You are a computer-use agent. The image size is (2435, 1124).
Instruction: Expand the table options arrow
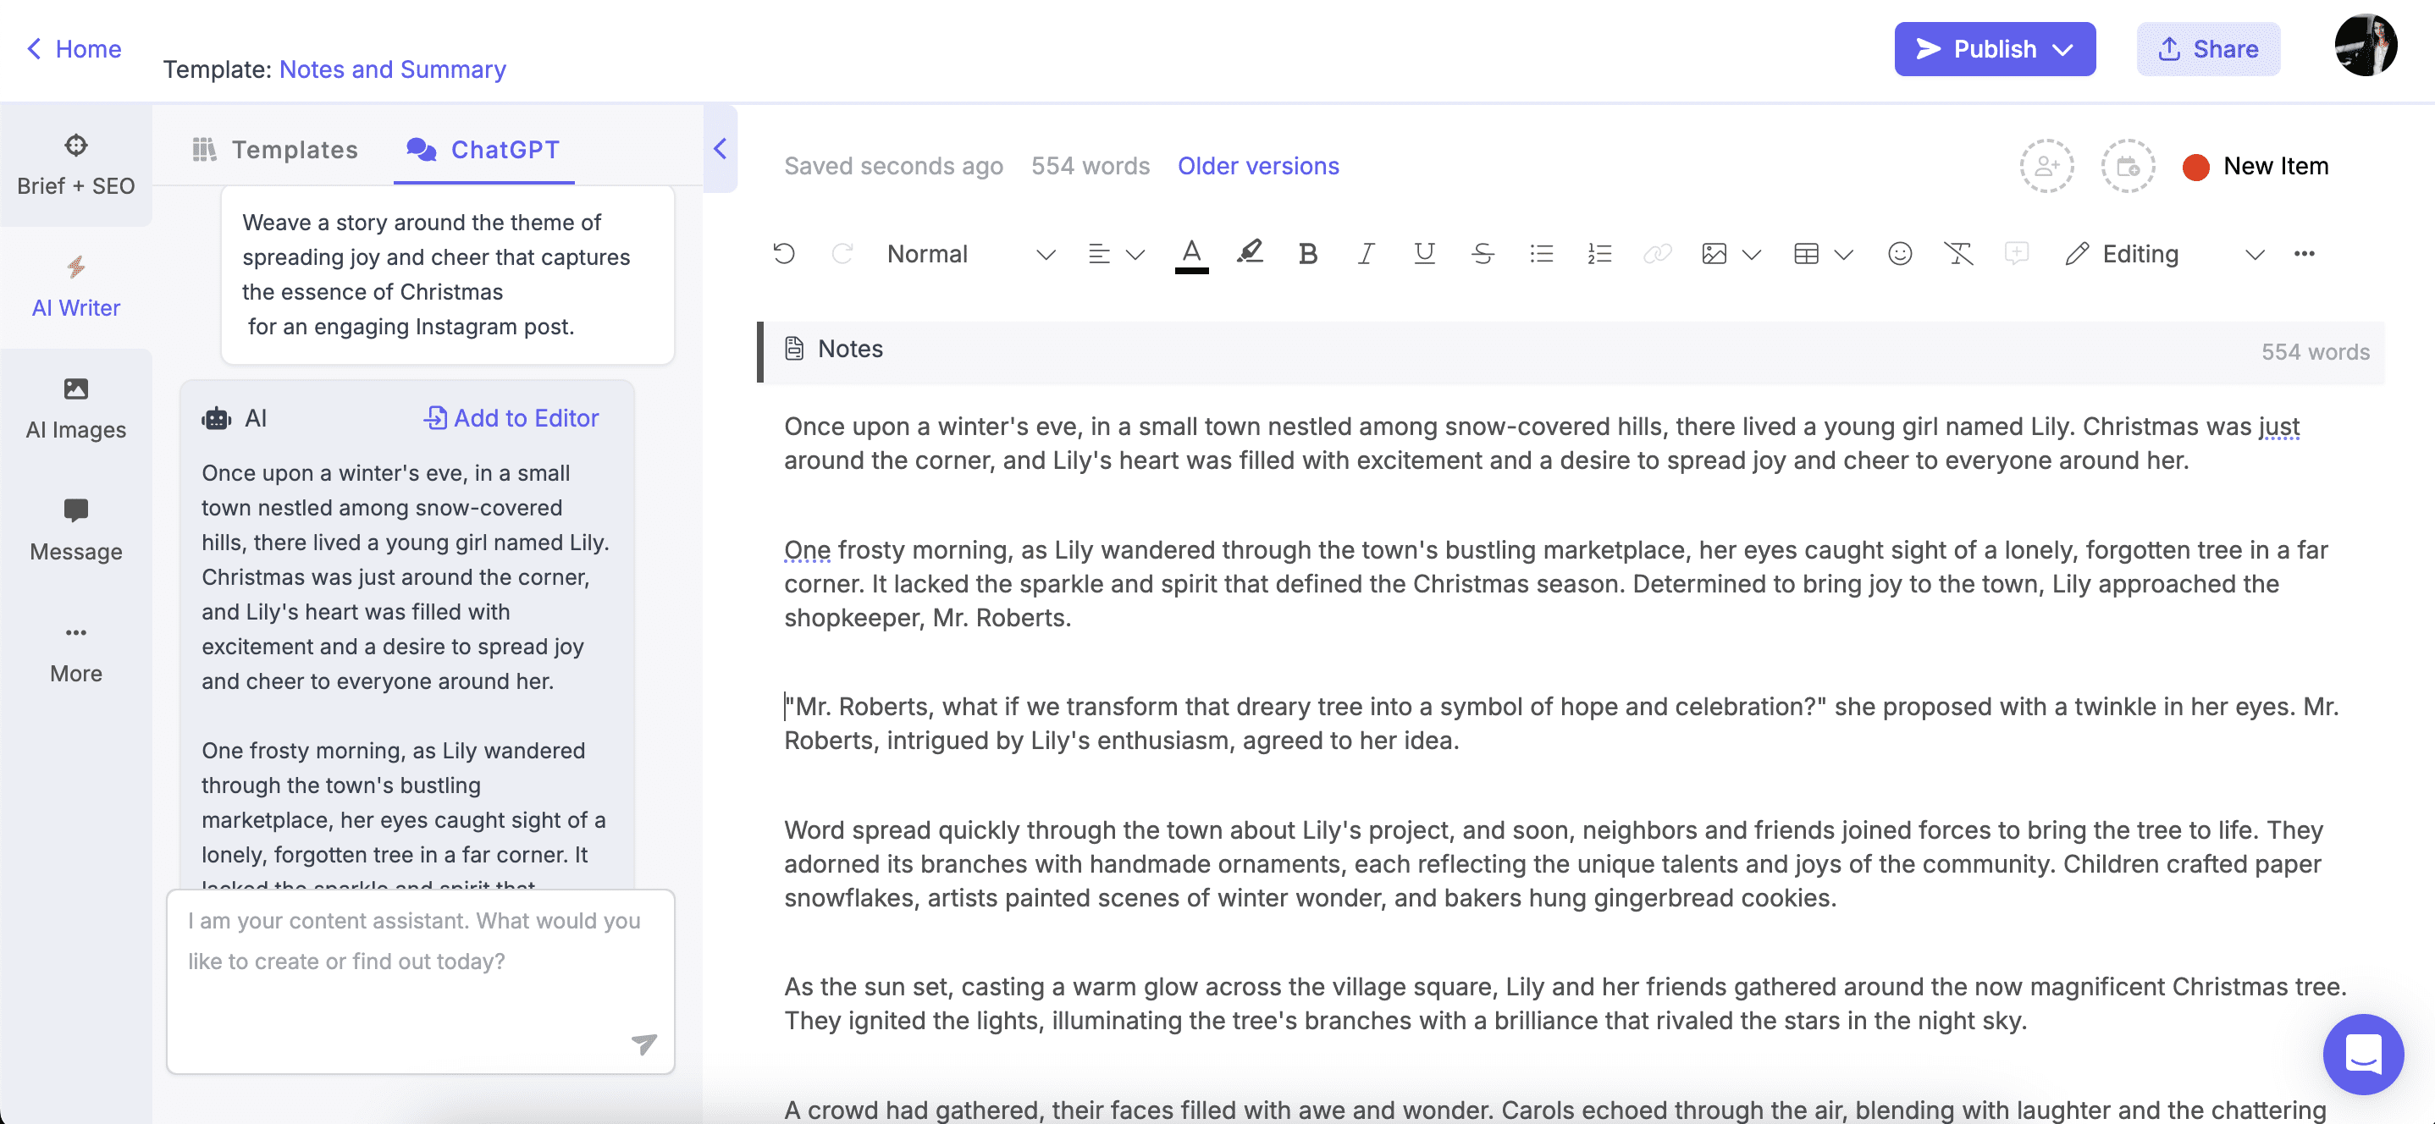(x=1843, y=254)
